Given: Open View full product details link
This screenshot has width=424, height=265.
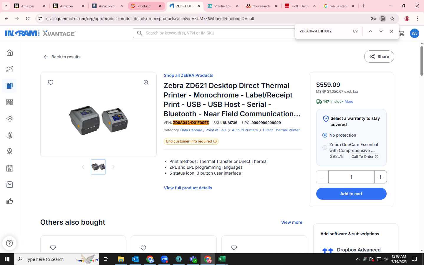Looking at the screenshot, I should coord(188,188).
